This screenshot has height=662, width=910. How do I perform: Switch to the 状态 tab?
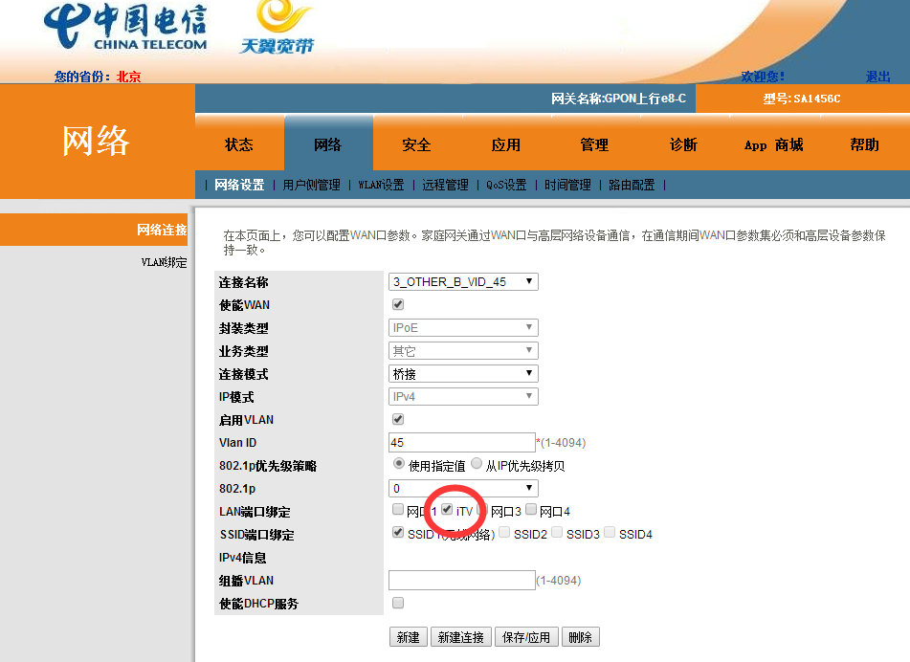[239, 144]
